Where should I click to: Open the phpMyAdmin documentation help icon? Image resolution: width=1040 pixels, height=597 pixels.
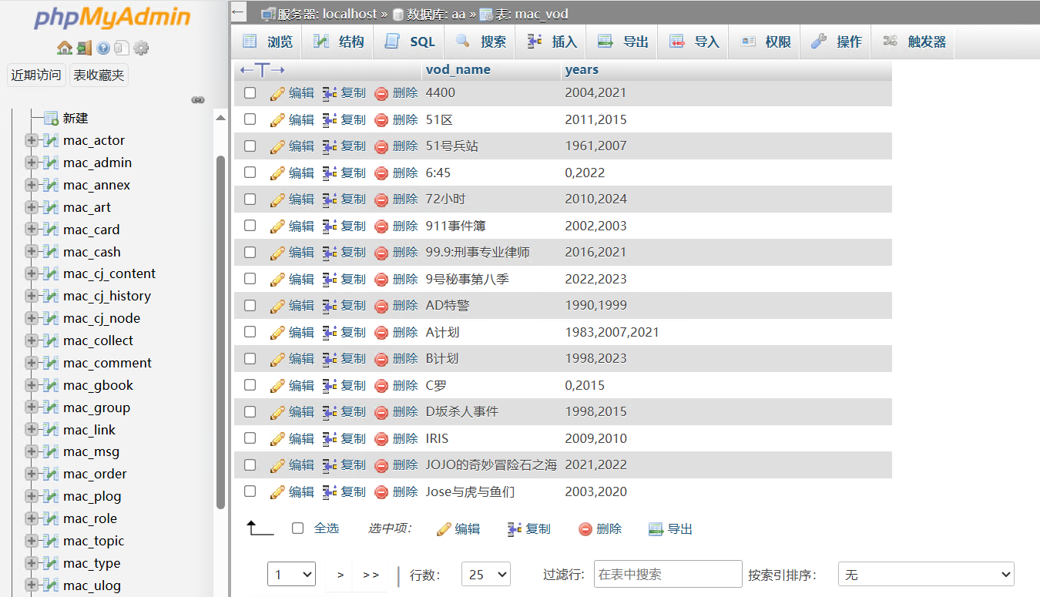point(103,48)
